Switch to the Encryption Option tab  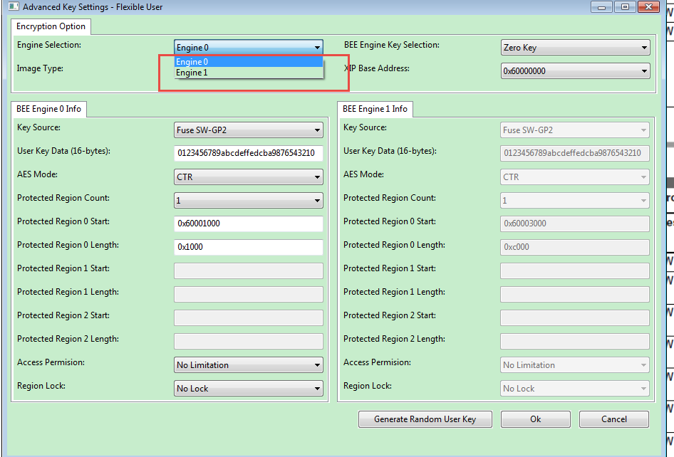click(51, 26)
